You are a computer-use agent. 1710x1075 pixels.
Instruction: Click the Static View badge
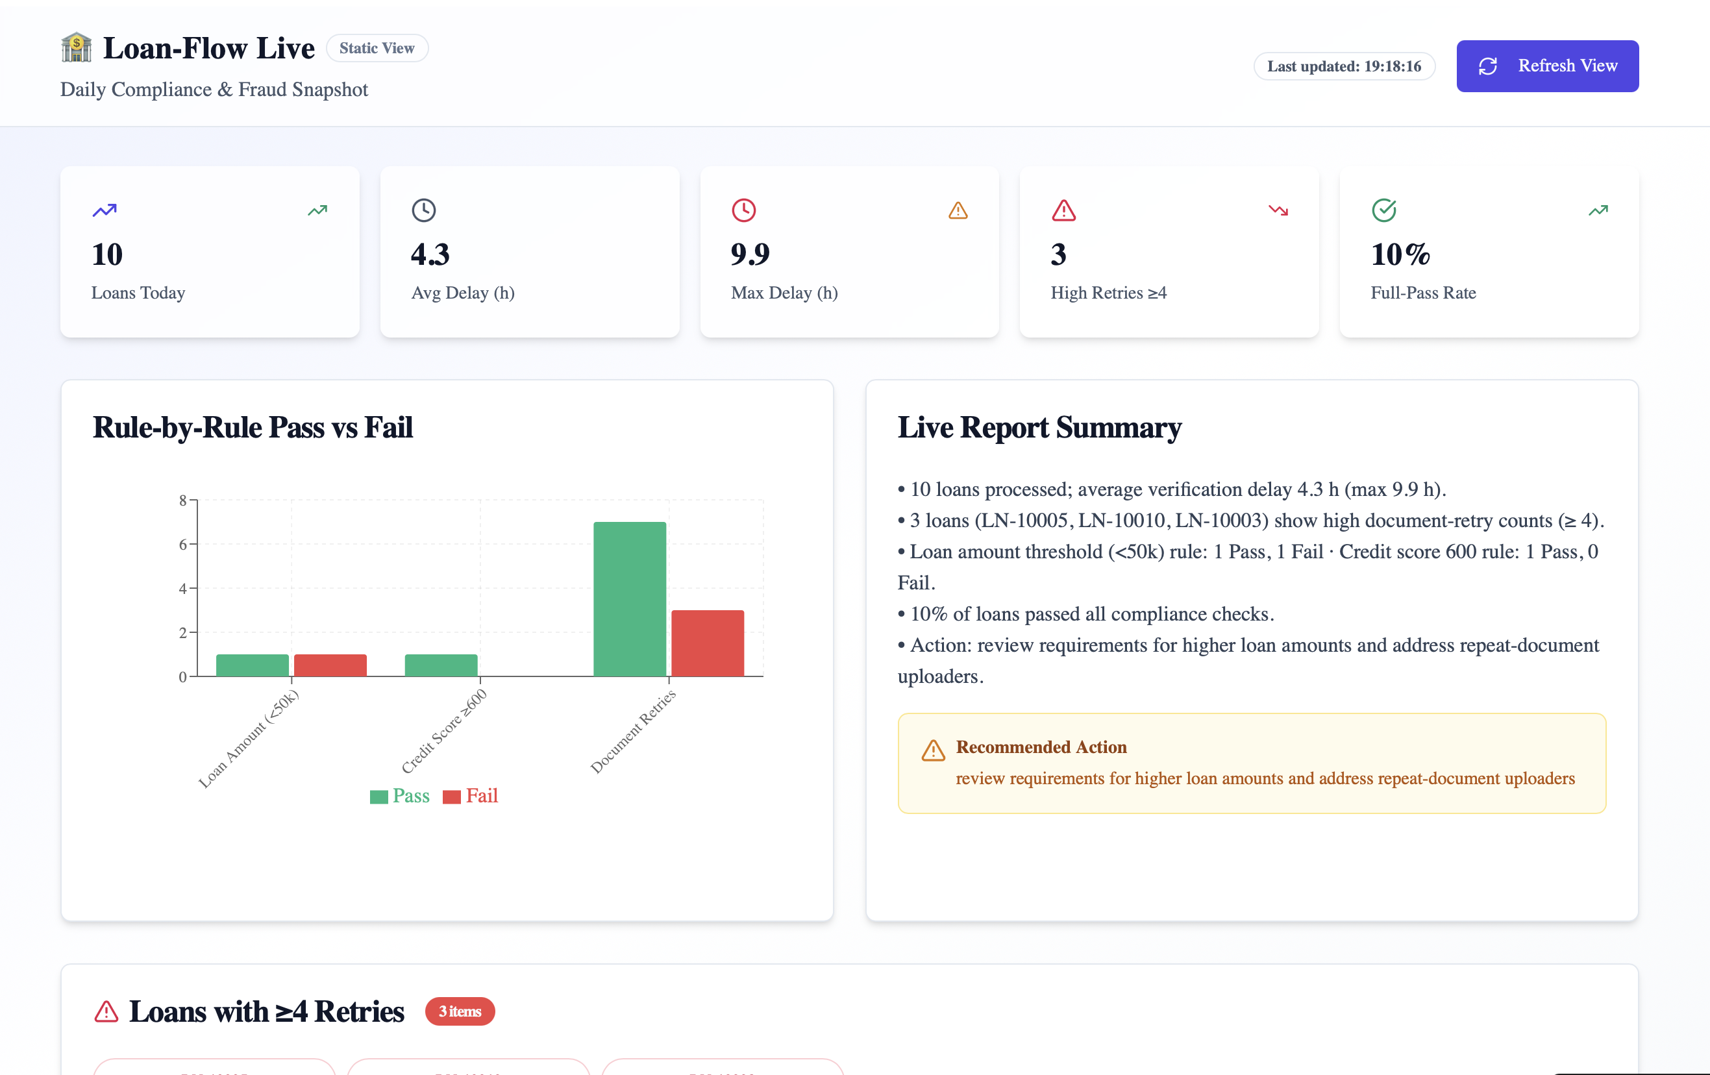coord(377,47)
